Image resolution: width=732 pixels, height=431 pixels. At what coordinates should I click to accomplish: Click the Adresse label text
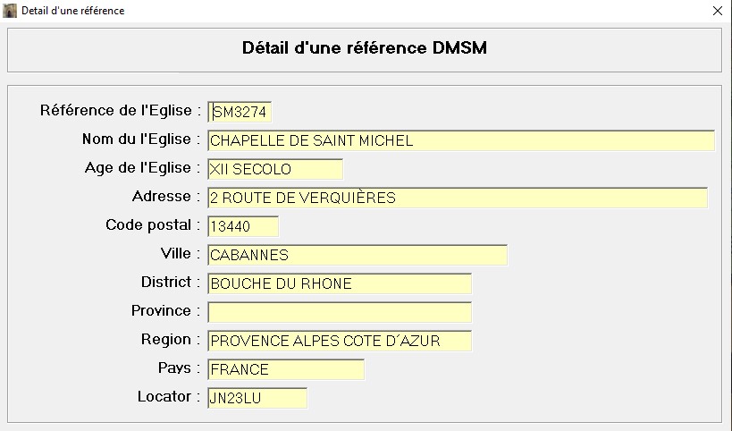(x=162, y=196)
